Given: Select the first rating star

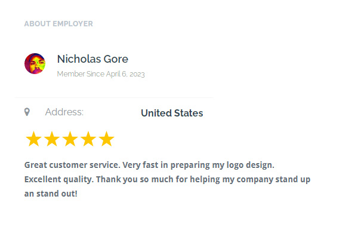Looking at the screenshot, I should click(33, 139).
